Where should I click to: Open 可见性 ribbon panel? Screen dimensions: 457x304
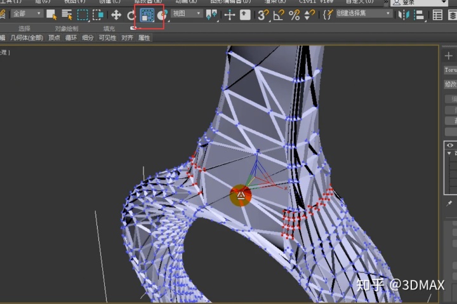coord(107,38)
